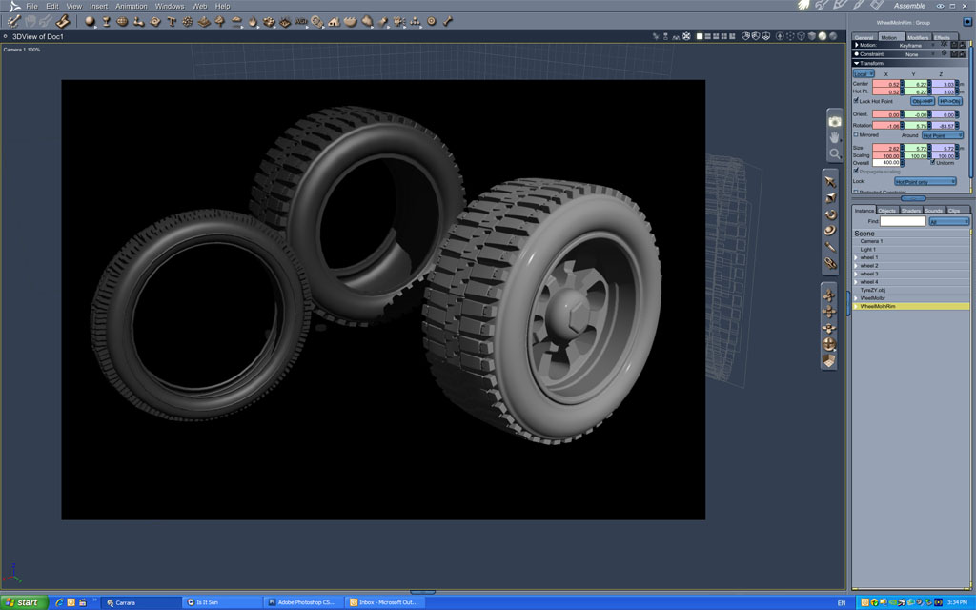
Task: Toggle the Lock Hot Point checkbox
Action: tap(856, 100)
